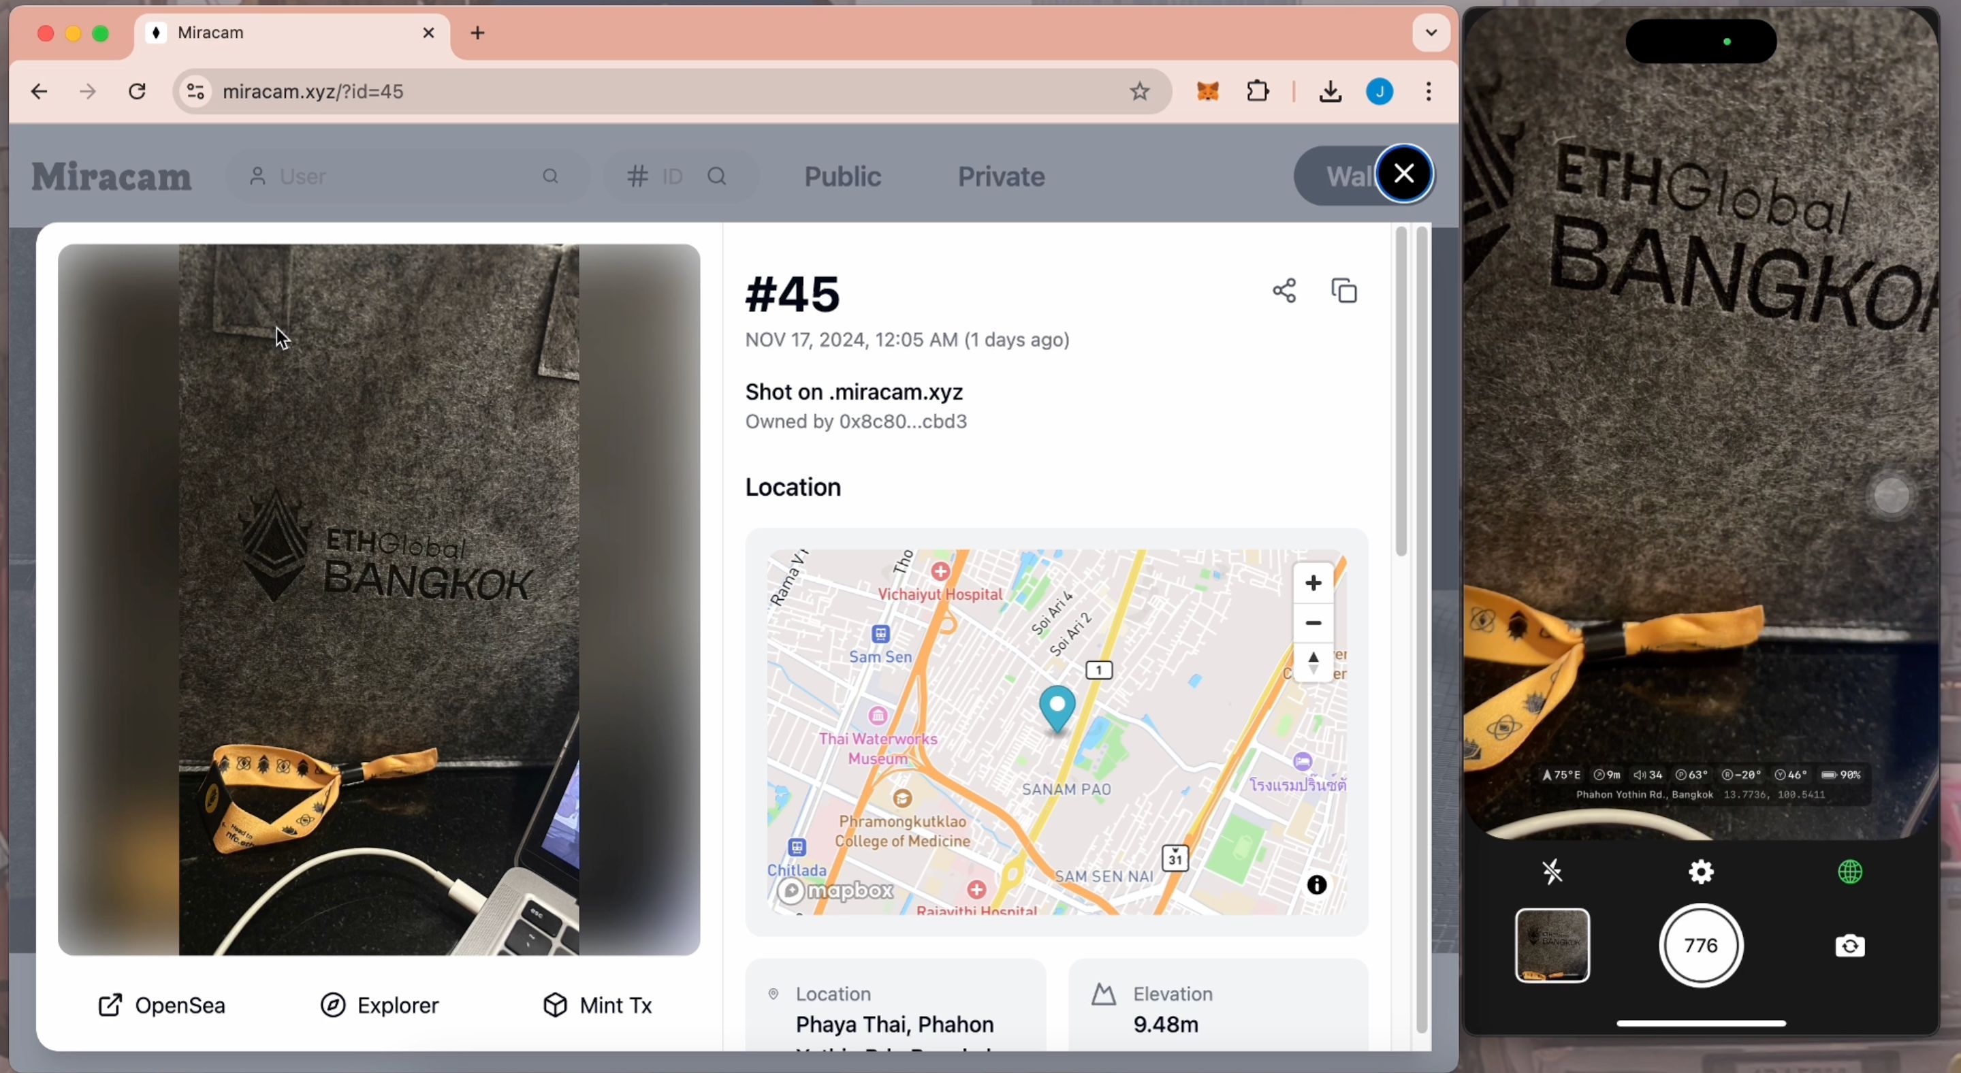Open a new browser tab
This screenshot has width=1961, height=1073.
point(477,33)
